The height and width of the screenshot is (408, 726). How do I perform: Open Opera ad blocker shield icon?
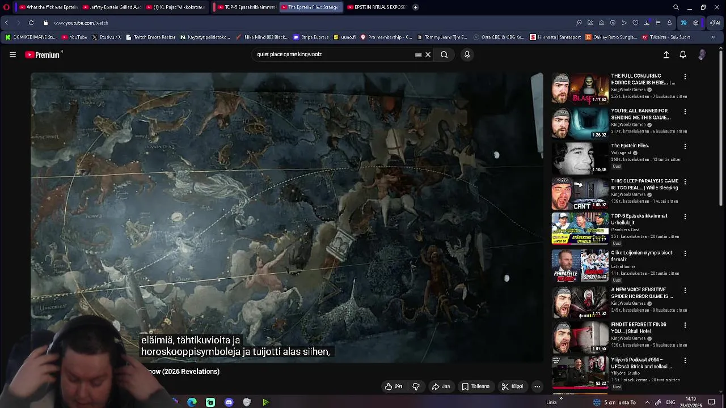click(x=613, y=23)
